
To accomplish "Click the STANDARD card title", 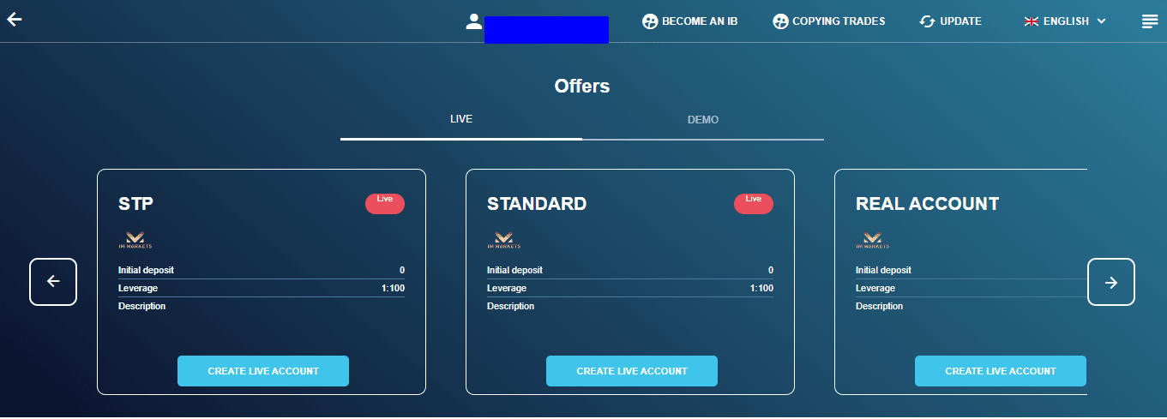I will coord(537,204).
